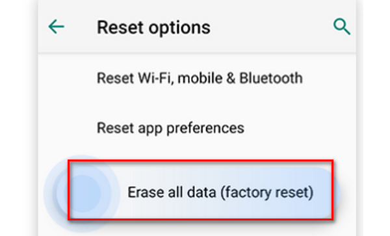The image size is (390, 236).
Task: Click the red-outlined highlighted row
Action: [200, 190]
